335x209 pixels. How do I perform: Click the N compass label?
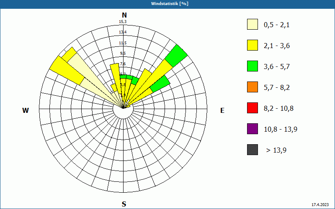tap(124, 15)
